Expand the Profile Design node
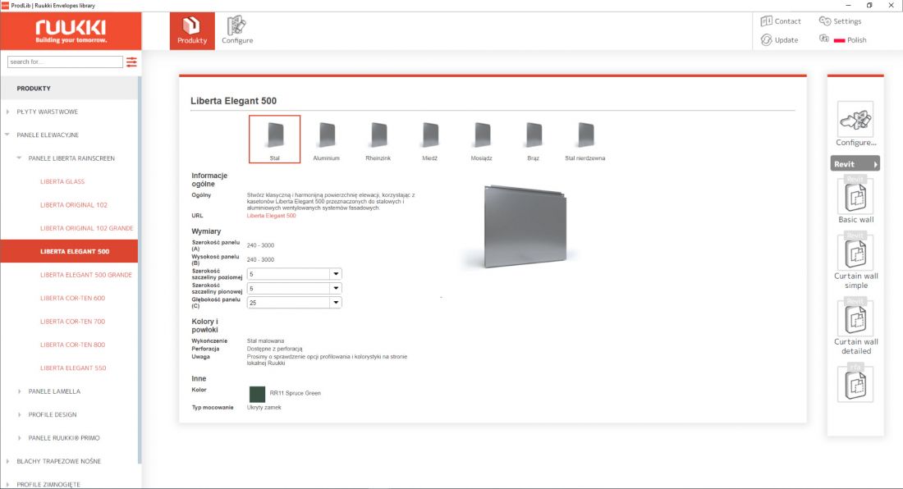 pyautogui.click(x=19, y=414)
